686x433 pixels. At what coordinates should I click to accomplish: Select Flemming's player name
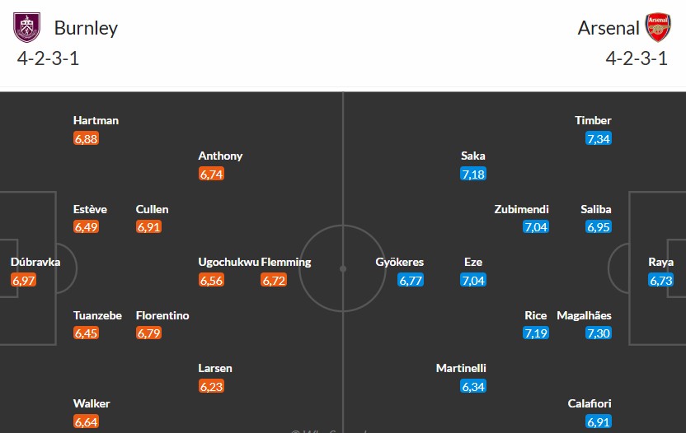pos(286,262)
